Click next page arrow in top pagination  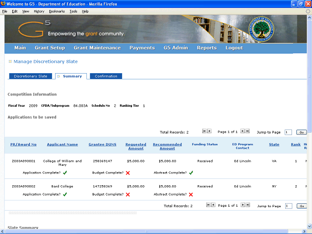243,132
